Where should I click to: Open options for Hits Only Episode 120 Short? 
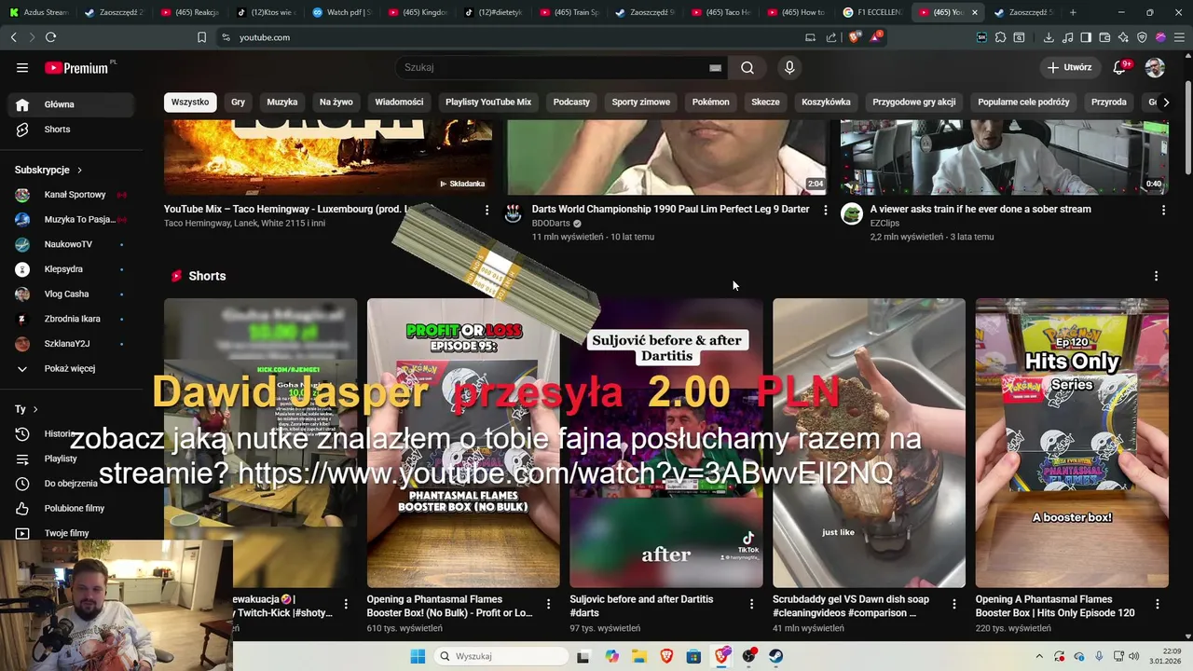coord(1159,604)
